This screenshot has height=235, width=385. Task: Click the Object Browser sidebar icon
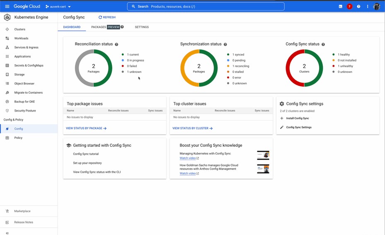[7, 83]
